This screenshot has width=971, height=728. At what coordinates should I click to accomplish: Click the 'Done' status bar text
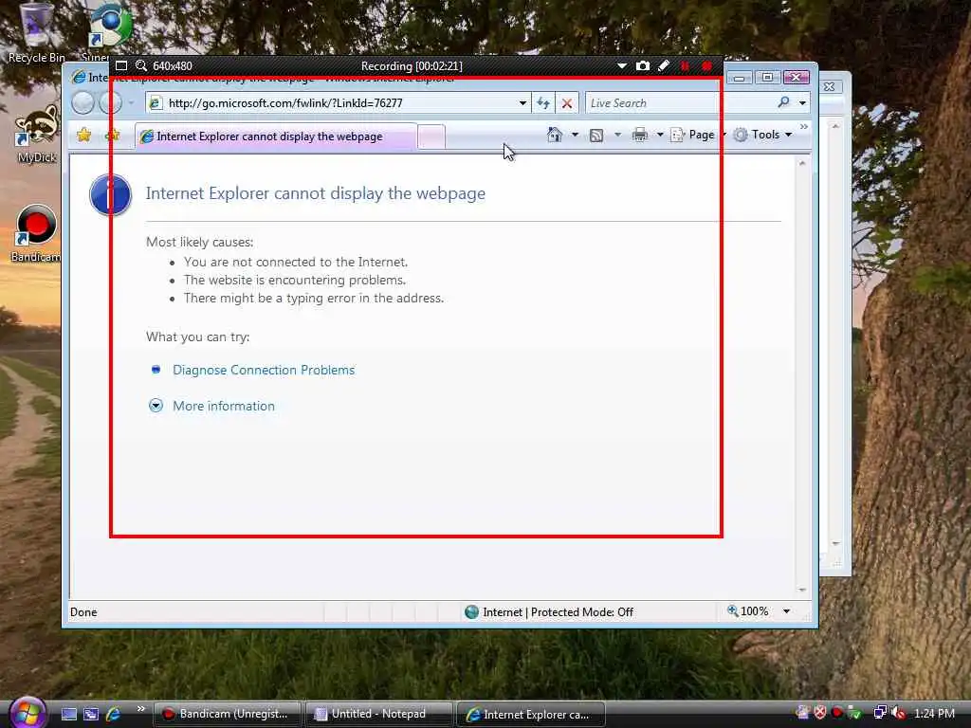83,612
